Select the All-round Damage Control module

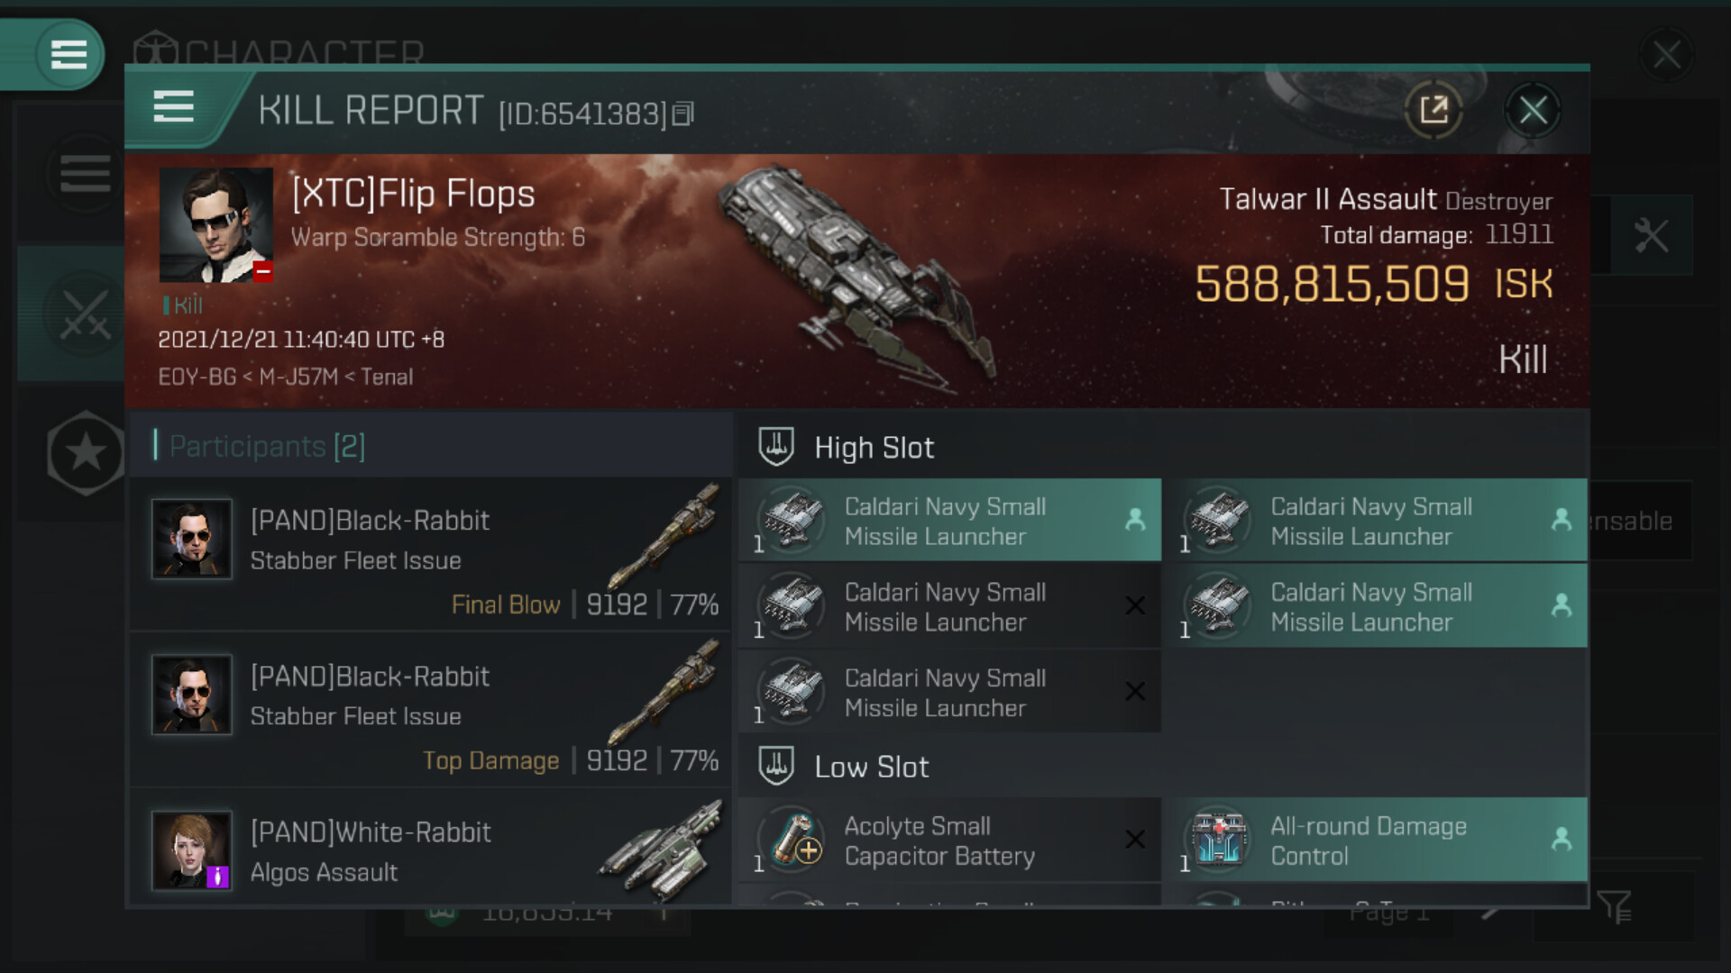pyautogui.click(x=1369, y=841)
